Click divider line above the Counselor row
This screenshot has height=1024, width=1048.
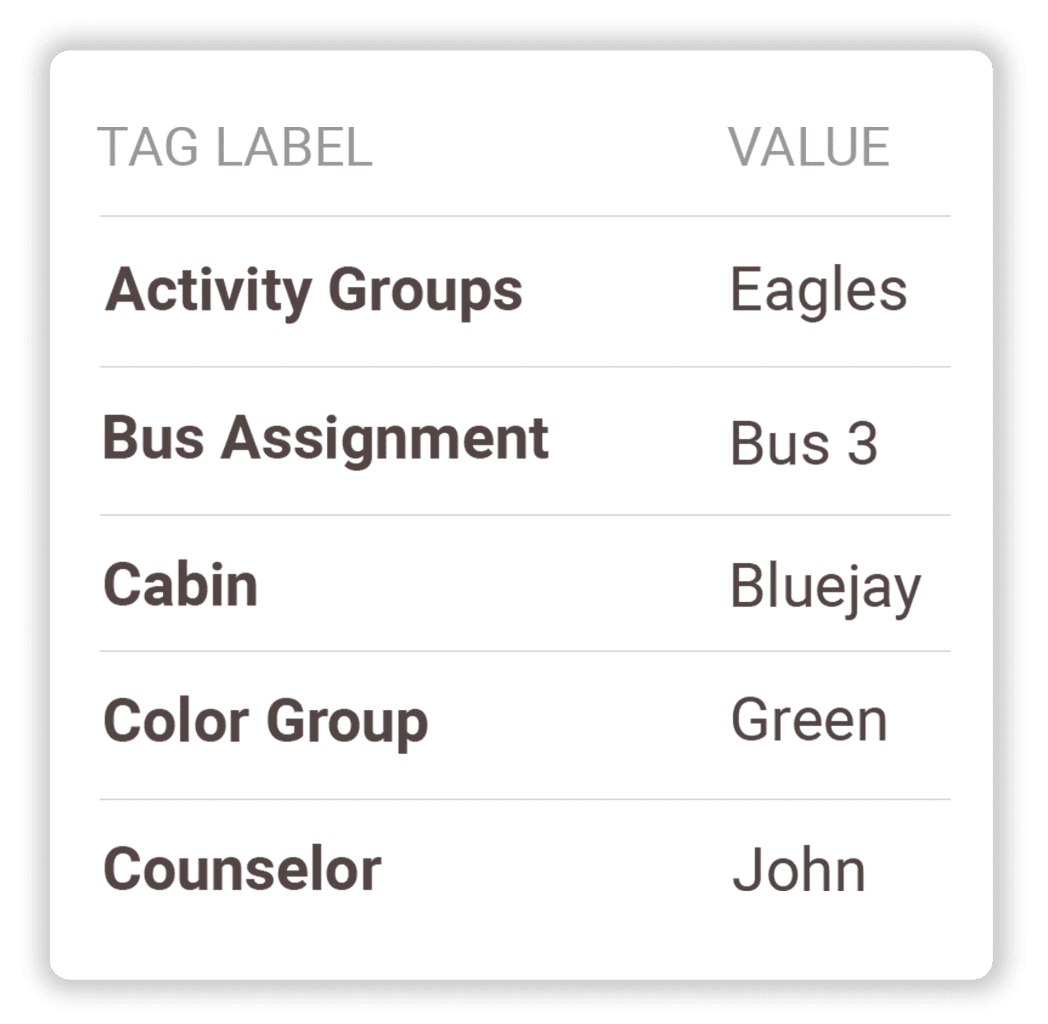tap(525, 799)
